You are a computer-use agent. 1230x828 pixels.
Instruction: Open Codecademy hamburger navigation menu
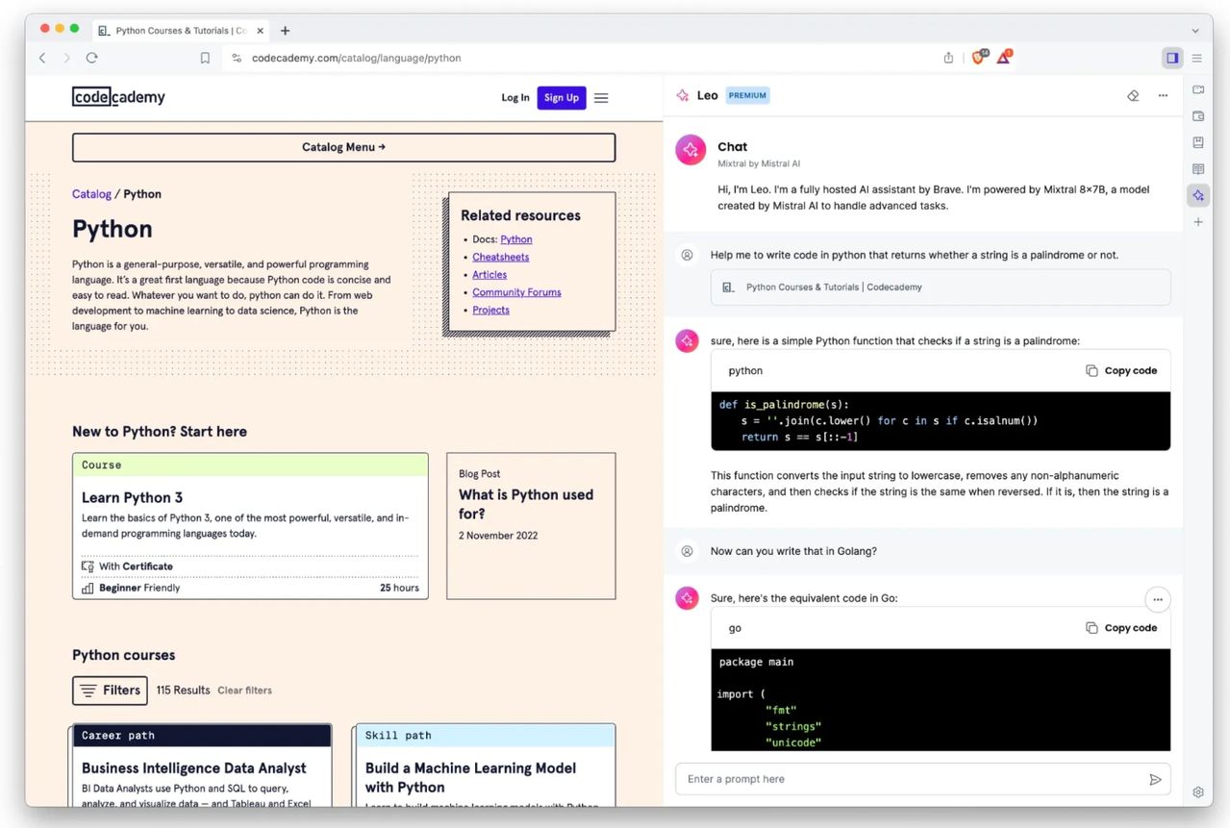pyautogui.click(x=601, y=97)
